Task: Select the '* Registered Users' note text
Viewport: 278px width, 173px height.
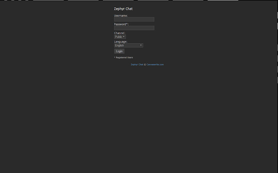Action: click(x=123, y=58)
